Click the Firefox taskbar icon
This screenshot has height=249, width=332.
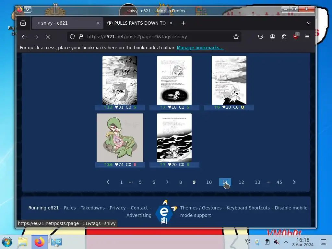point(40,242)
